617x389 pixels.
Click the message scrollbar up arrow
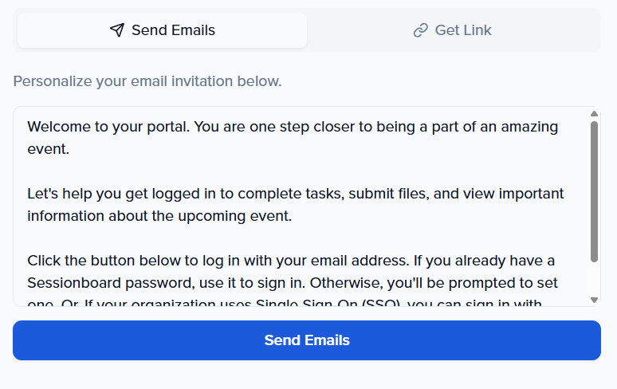click(594, 115)
